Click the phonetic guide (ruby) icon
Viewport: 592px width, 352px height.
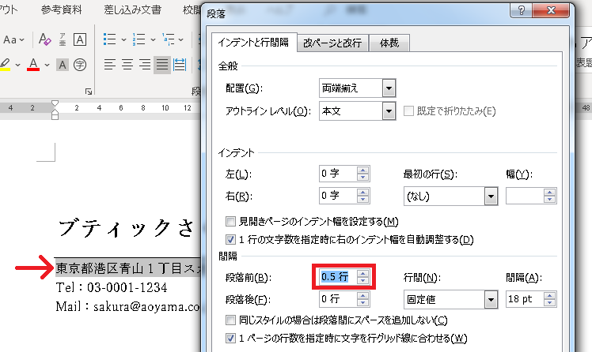click(x=63, y=39)
